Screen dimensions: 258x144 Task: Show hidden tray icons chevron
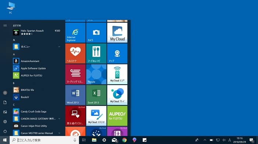pyautogui.click(x=205, y=140)
